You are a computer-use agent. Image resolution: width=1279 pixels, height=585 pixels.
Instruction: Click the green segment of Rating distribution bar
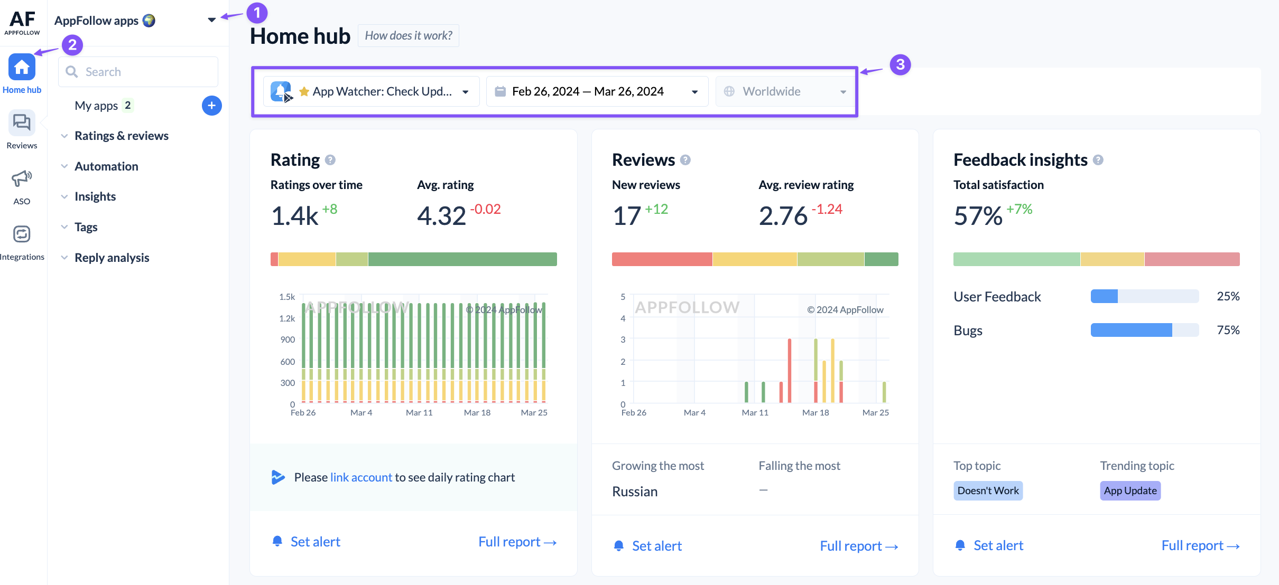462,259
